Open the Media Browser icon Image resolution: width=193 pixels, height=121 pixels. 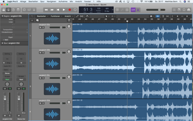point(189,10)
